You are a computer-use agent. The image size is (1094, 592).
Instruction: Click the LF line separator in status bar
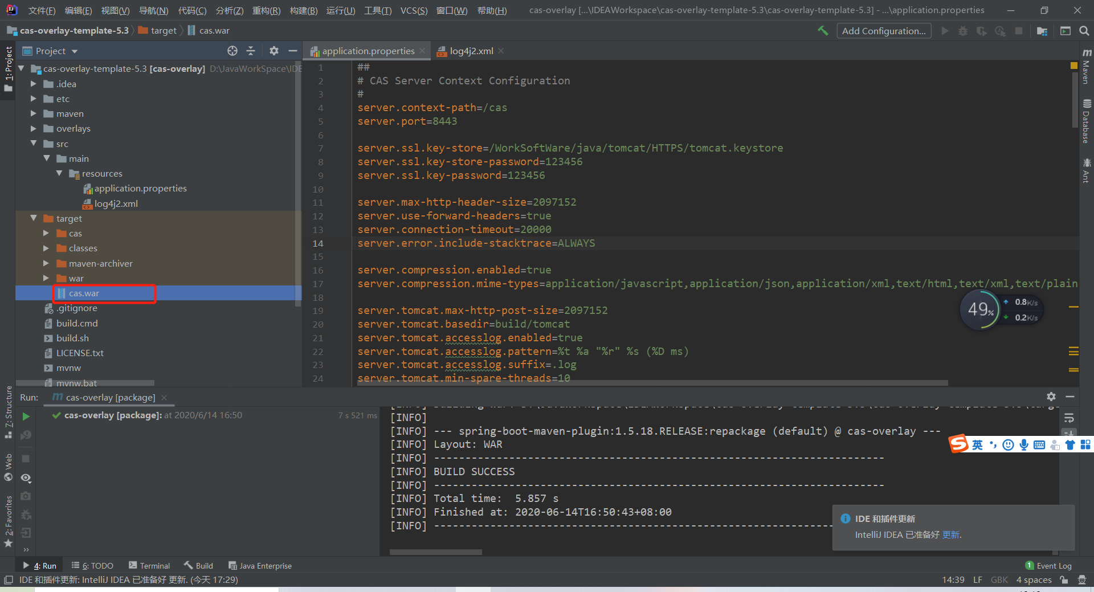(978, 580)
